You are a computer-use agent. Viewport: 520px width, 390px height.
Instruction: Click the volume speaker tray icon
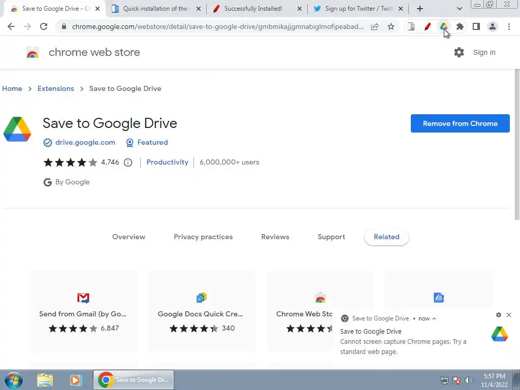coord(469,380)
